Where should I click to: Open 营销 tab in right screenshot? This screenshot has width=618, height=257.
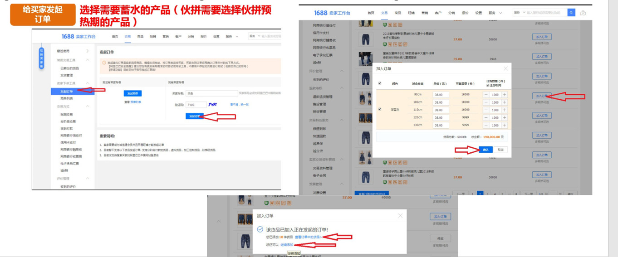pos(424,13)
